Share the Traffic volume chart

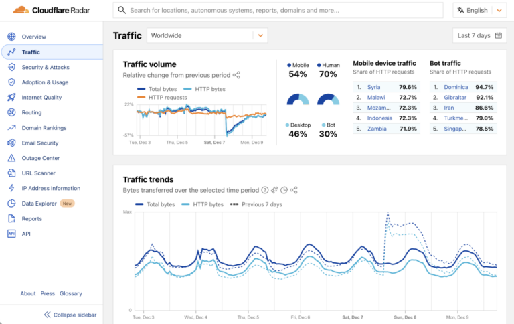pos(236,75)
